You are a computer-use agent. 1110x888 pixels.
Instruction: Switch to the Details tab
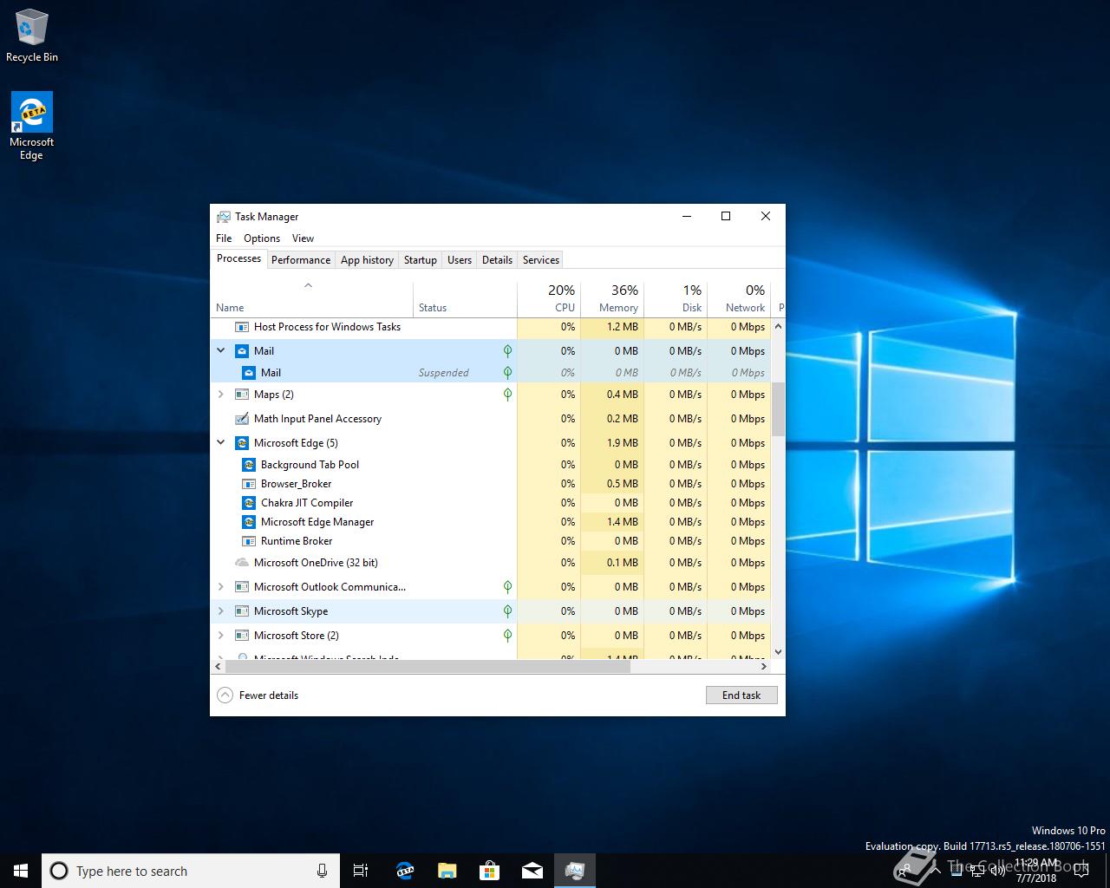(497, 260)
